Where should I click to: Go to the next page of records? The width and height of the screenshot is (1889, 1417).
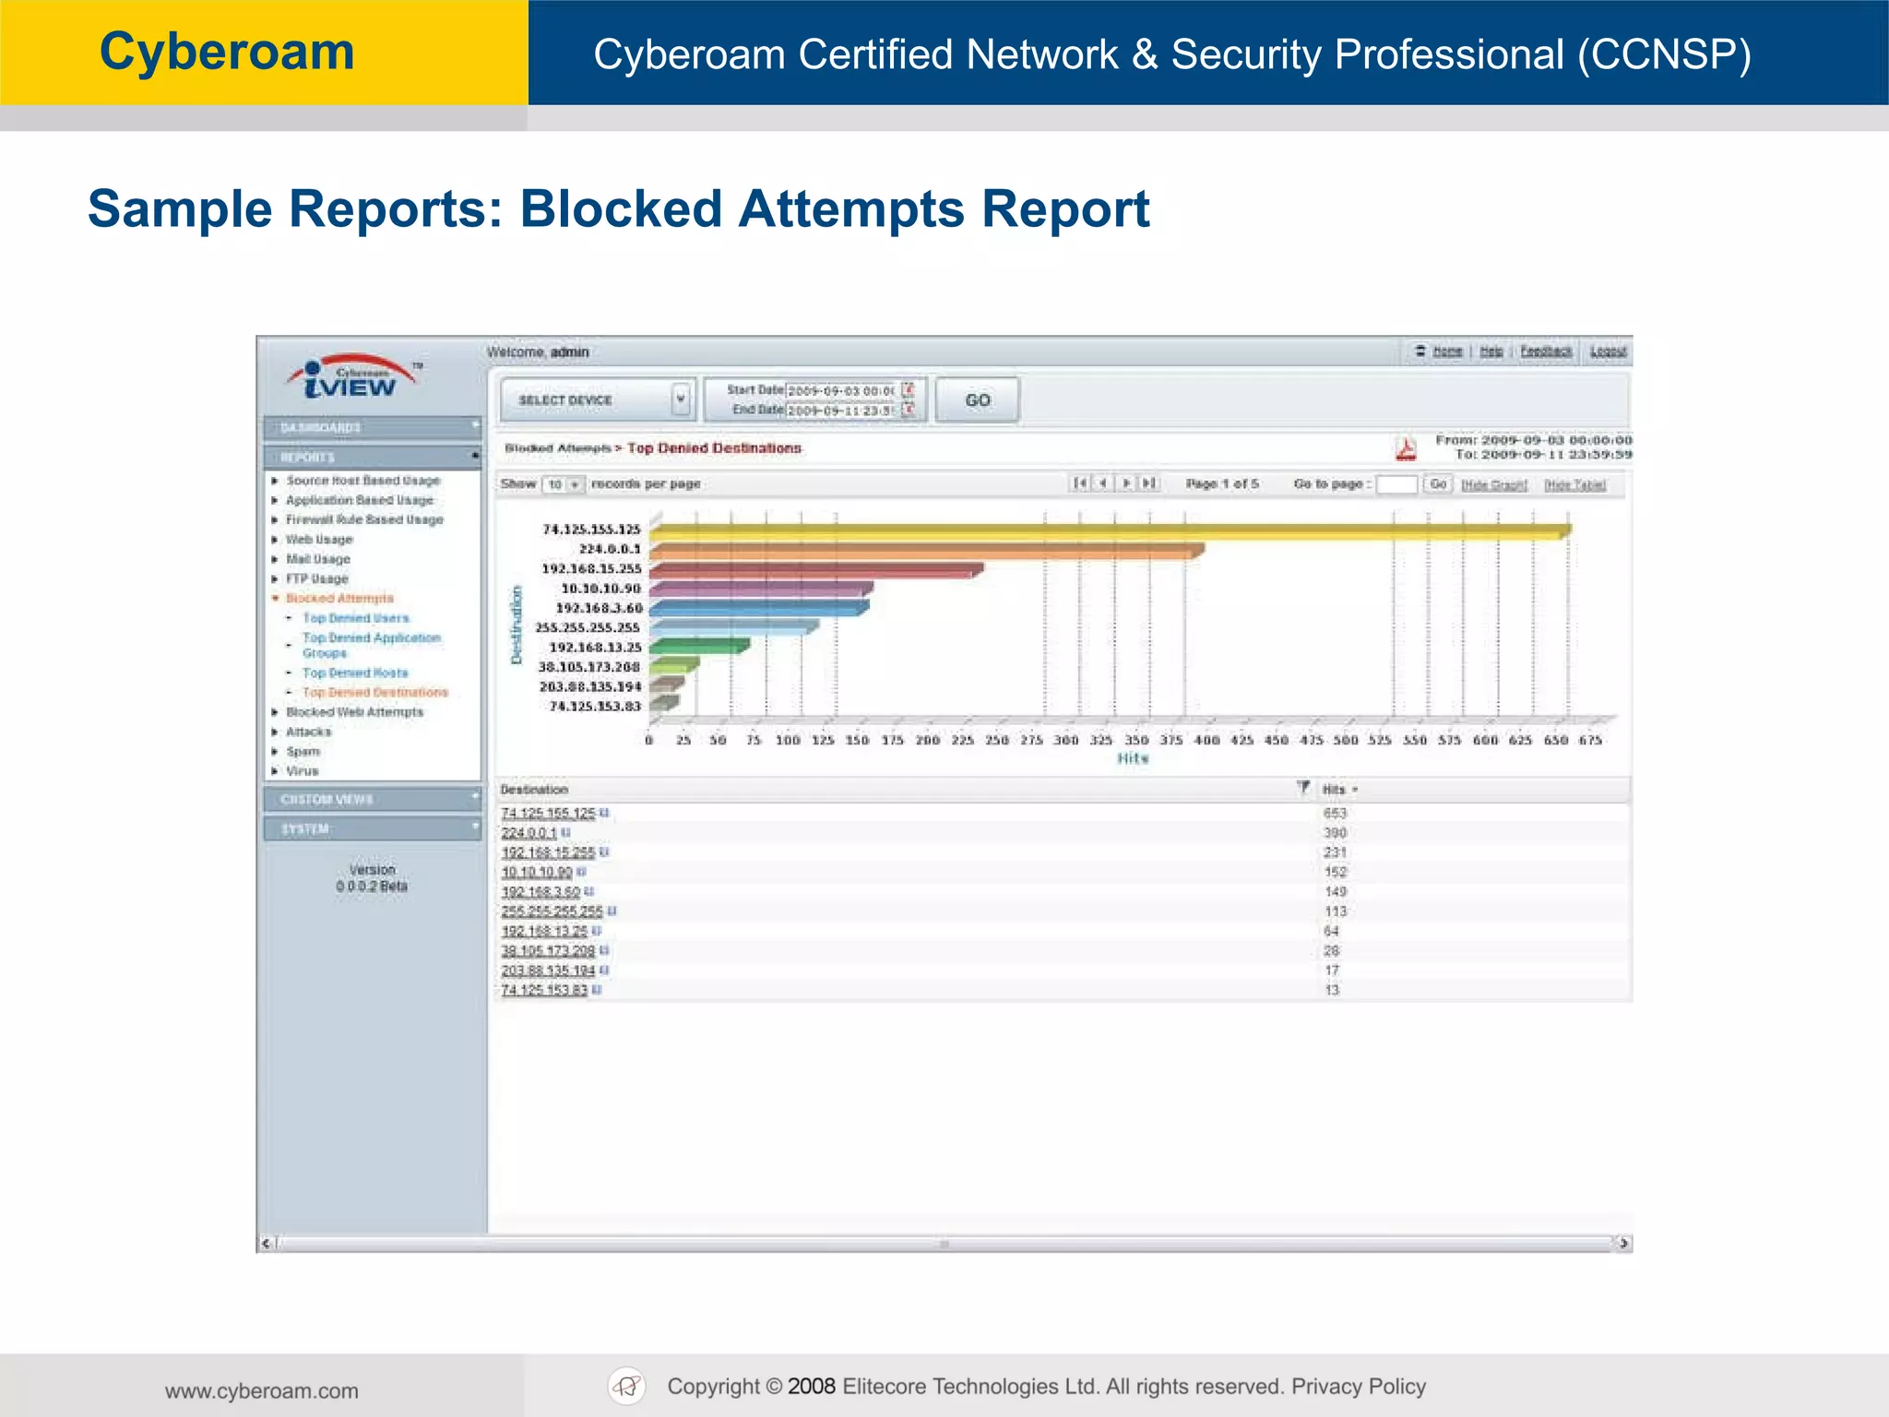1125,483
